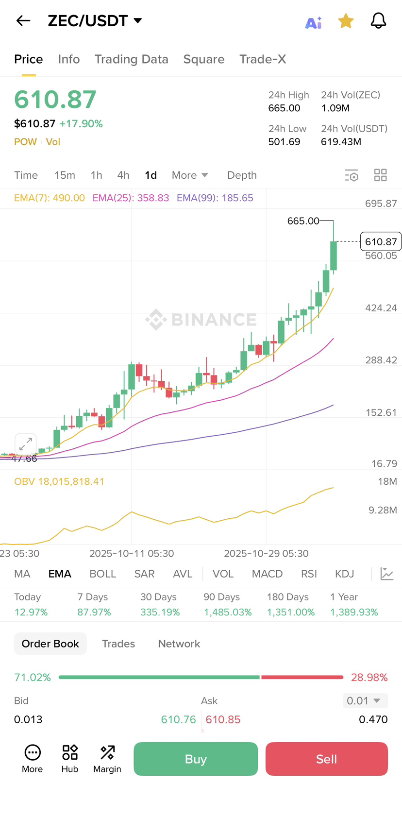This screenshot has width=402, height=817.
Task: Select the 15m interval
Action: (65, 175)
